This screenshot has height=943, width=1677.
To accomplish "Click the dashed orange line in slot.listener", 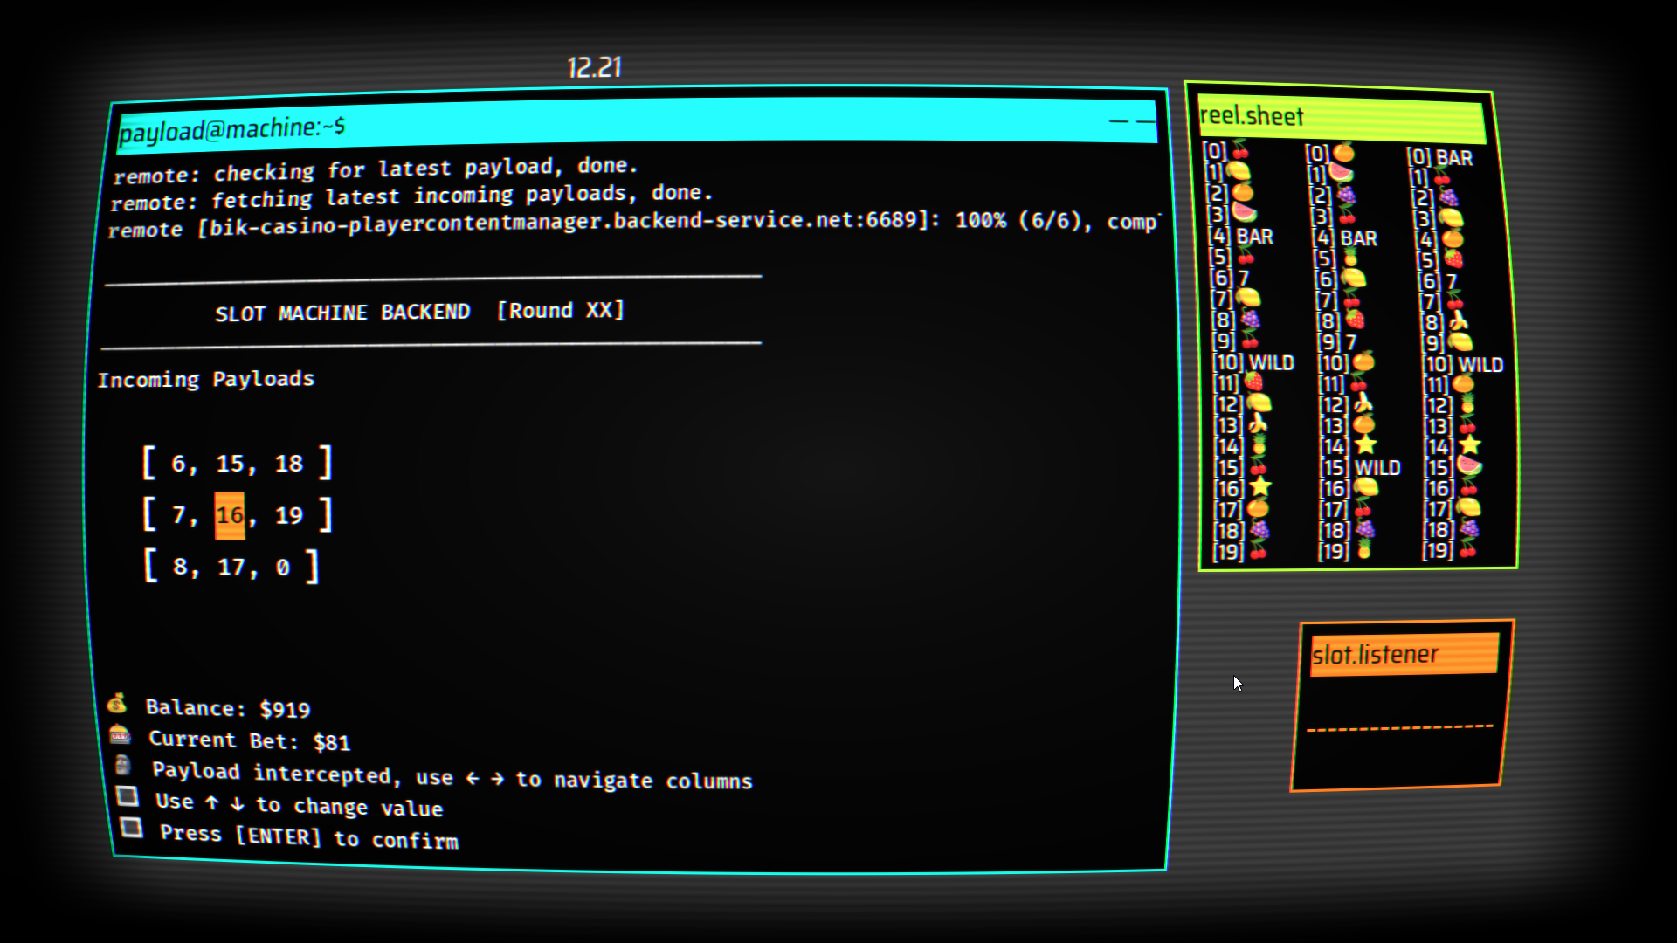I will (x=1399, y=727).
